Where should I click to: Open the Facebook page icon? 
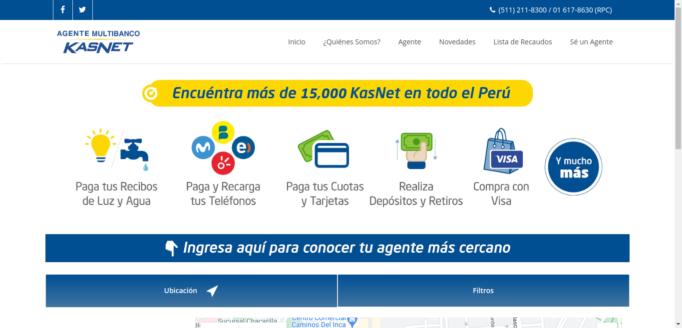coord(63,9)
